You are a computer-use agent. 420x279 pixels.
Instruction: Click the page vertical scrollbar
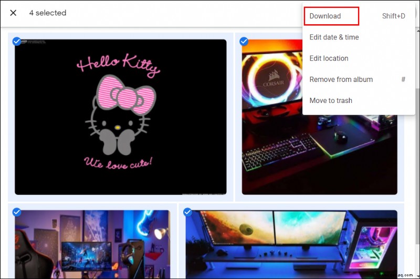417,166
